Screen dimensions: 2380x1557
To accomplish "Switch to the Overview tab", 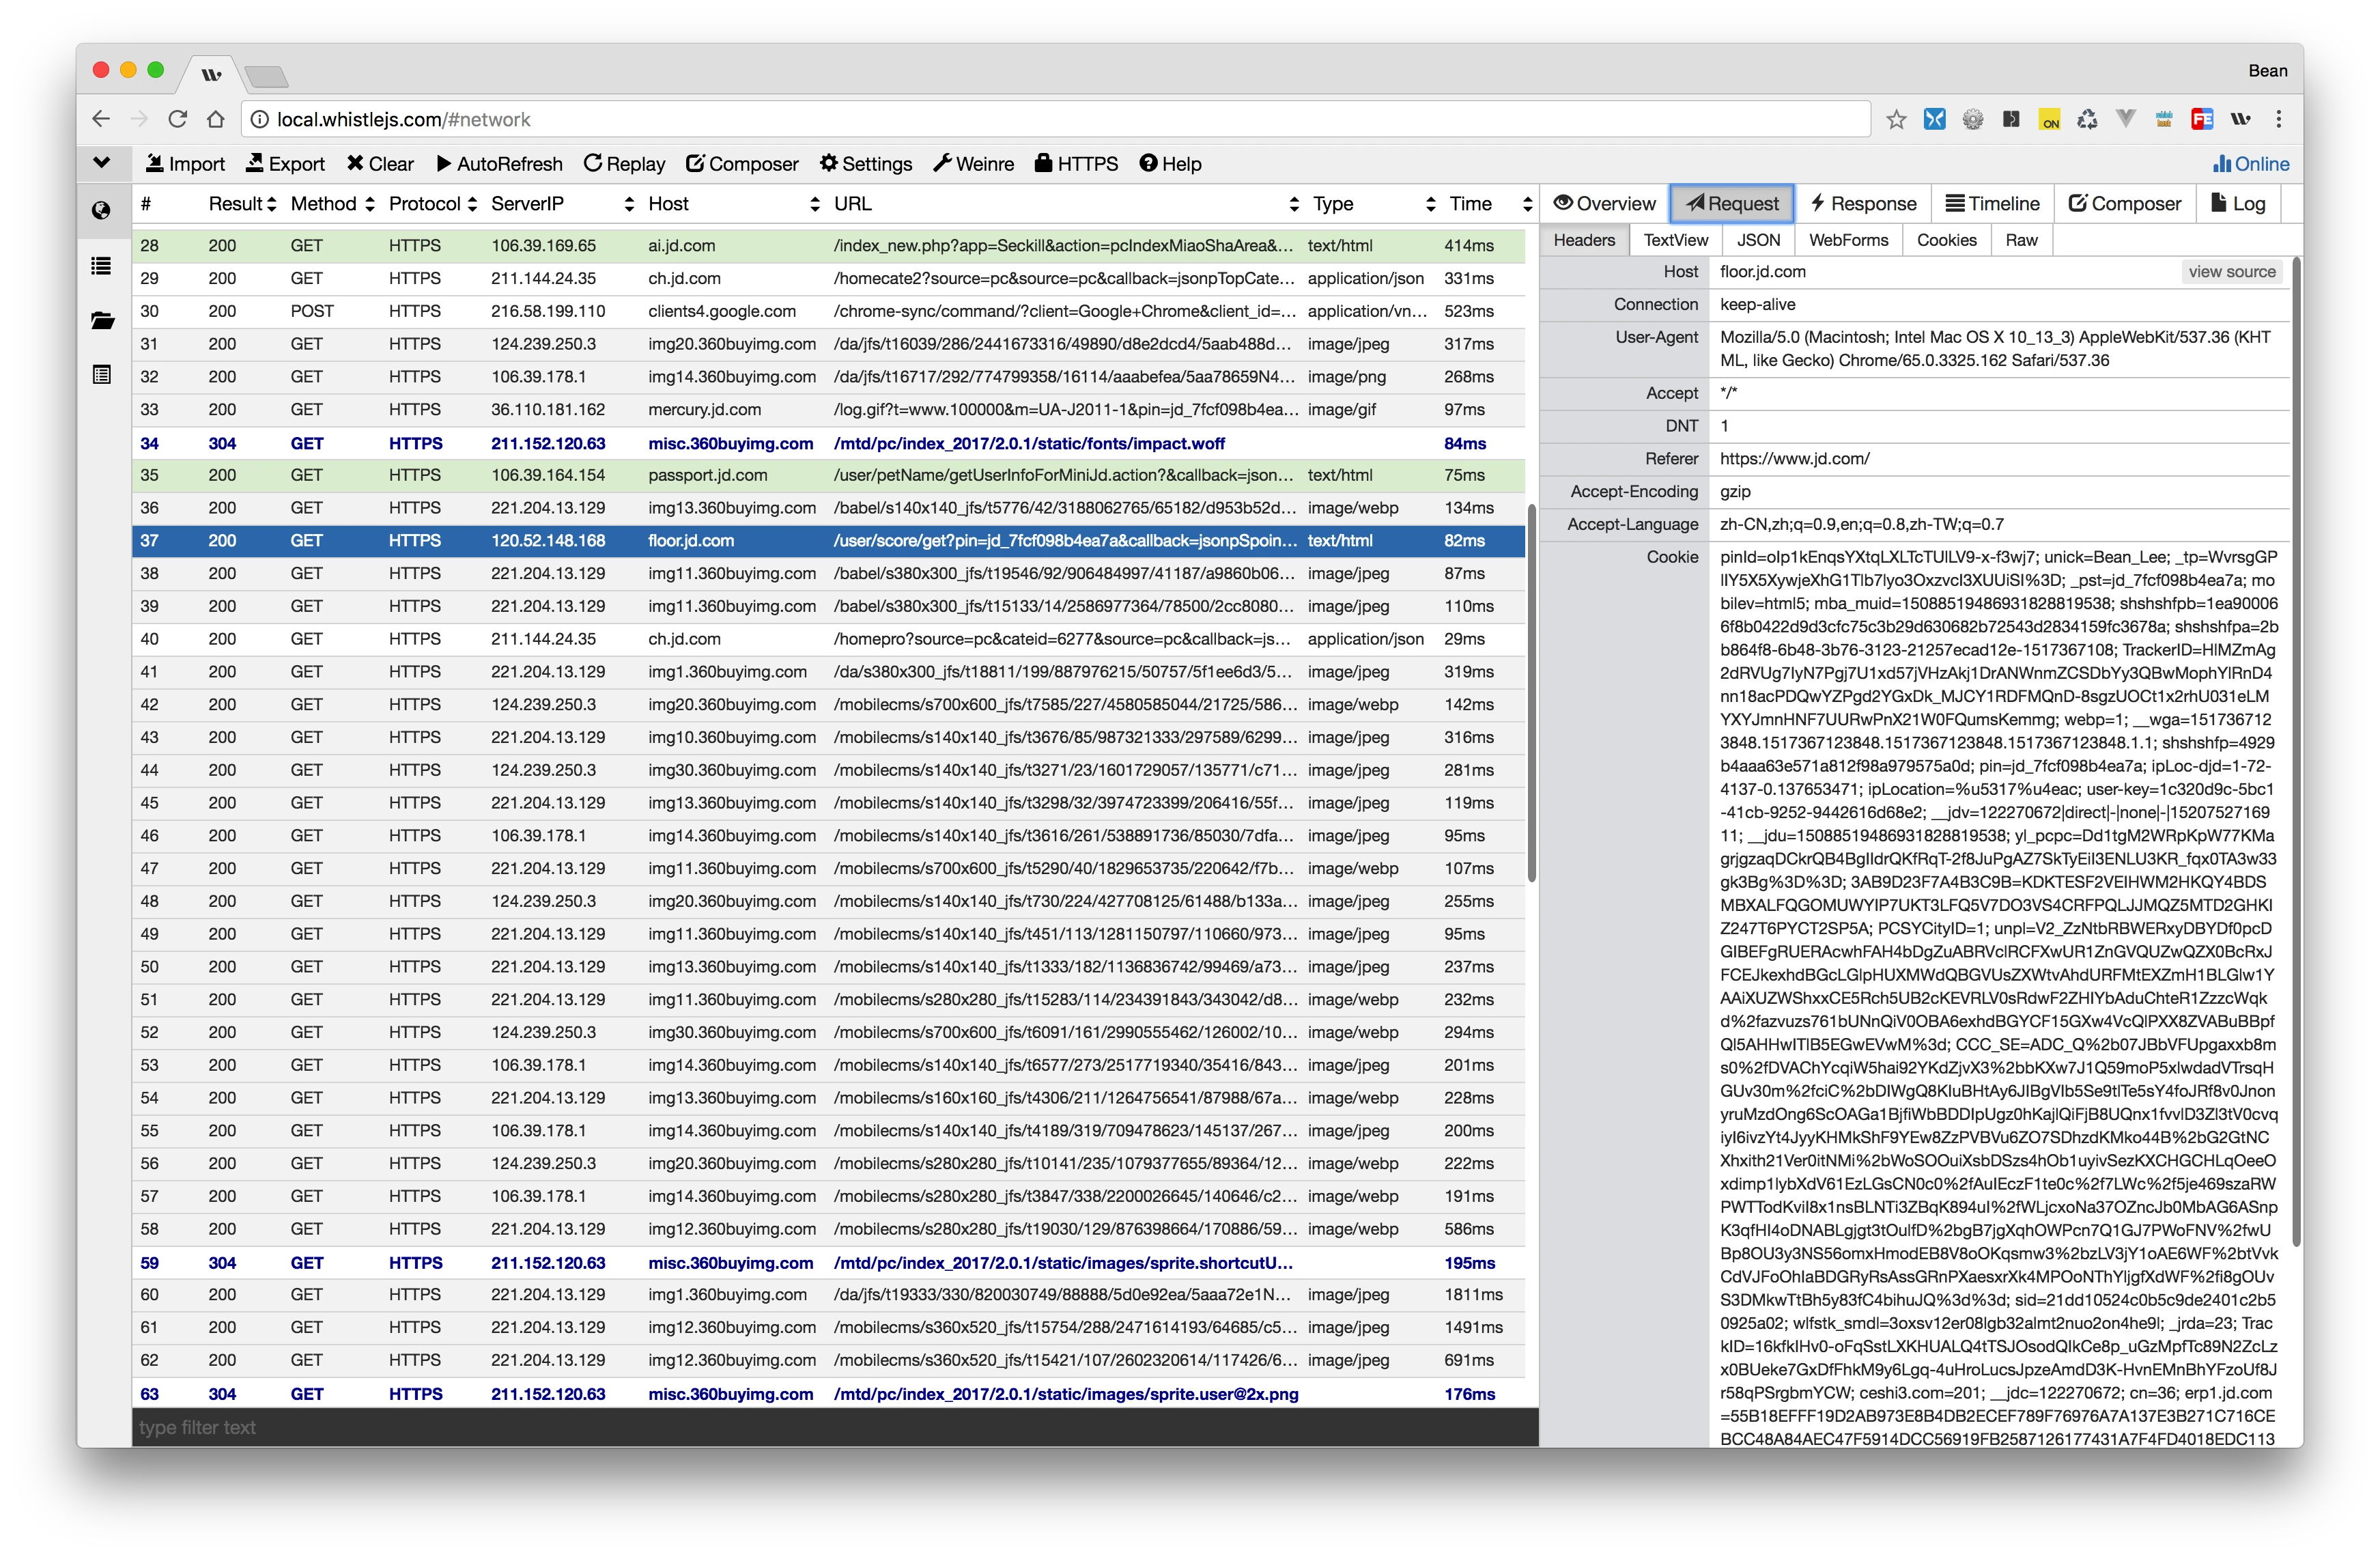I will 1604,204.
